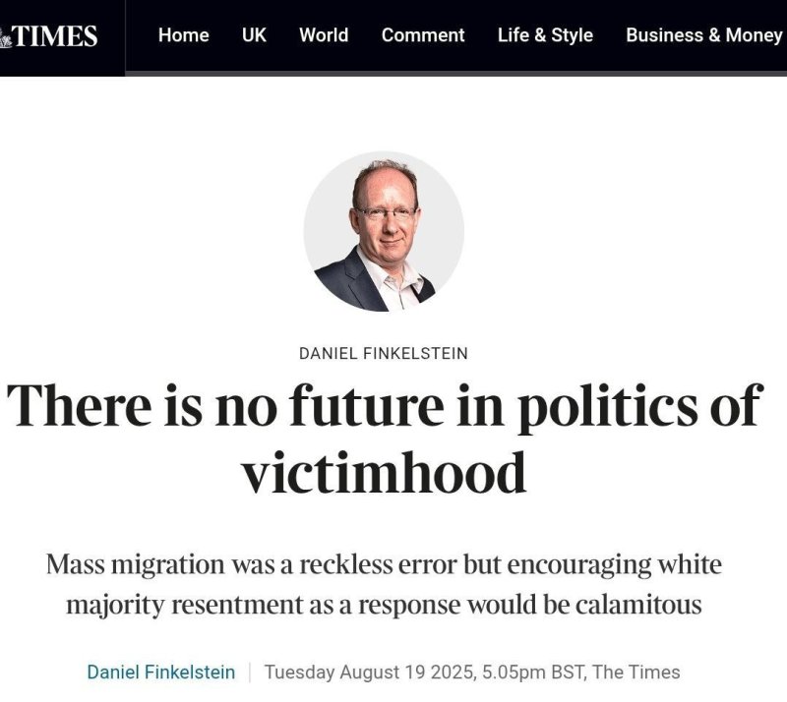Screen dimensions: 787x702
Task: Click the vertical divider after the byline
Action: click(250, 673)
